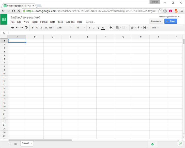Activate the Paint format tool

coord(26,28)
